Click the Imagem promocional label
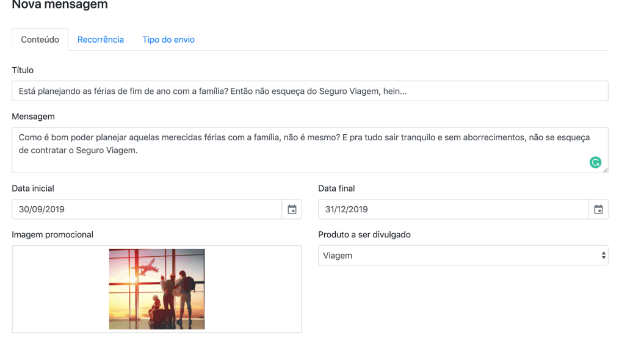 pyautogui.click(x=52, y=234)
